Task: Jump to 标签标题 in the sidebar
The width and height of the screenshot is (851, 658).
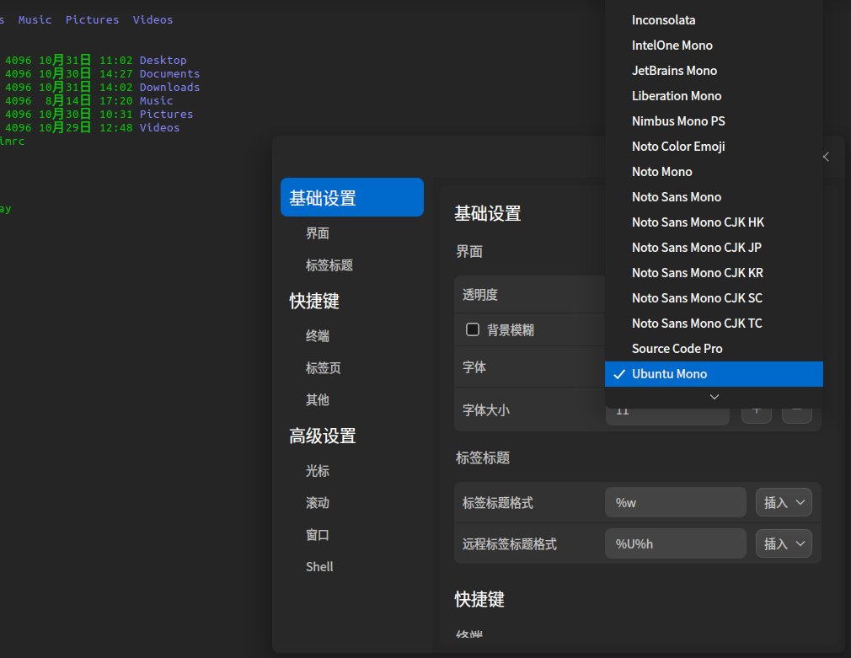Action: tap(329, 265)
